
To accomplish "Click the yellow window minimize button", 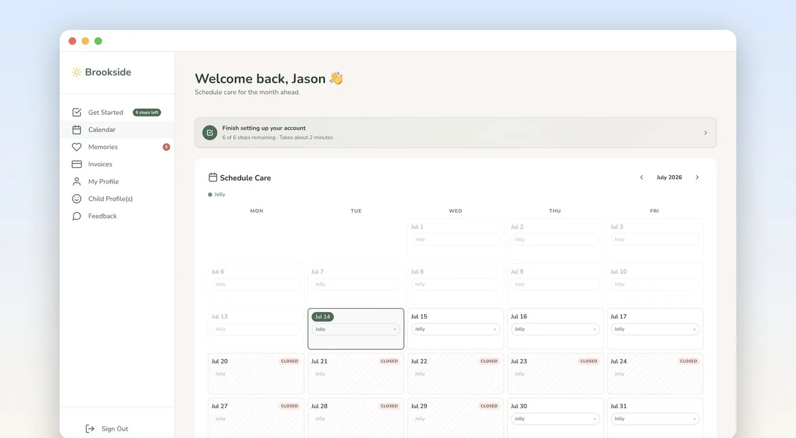I will 85,41.
